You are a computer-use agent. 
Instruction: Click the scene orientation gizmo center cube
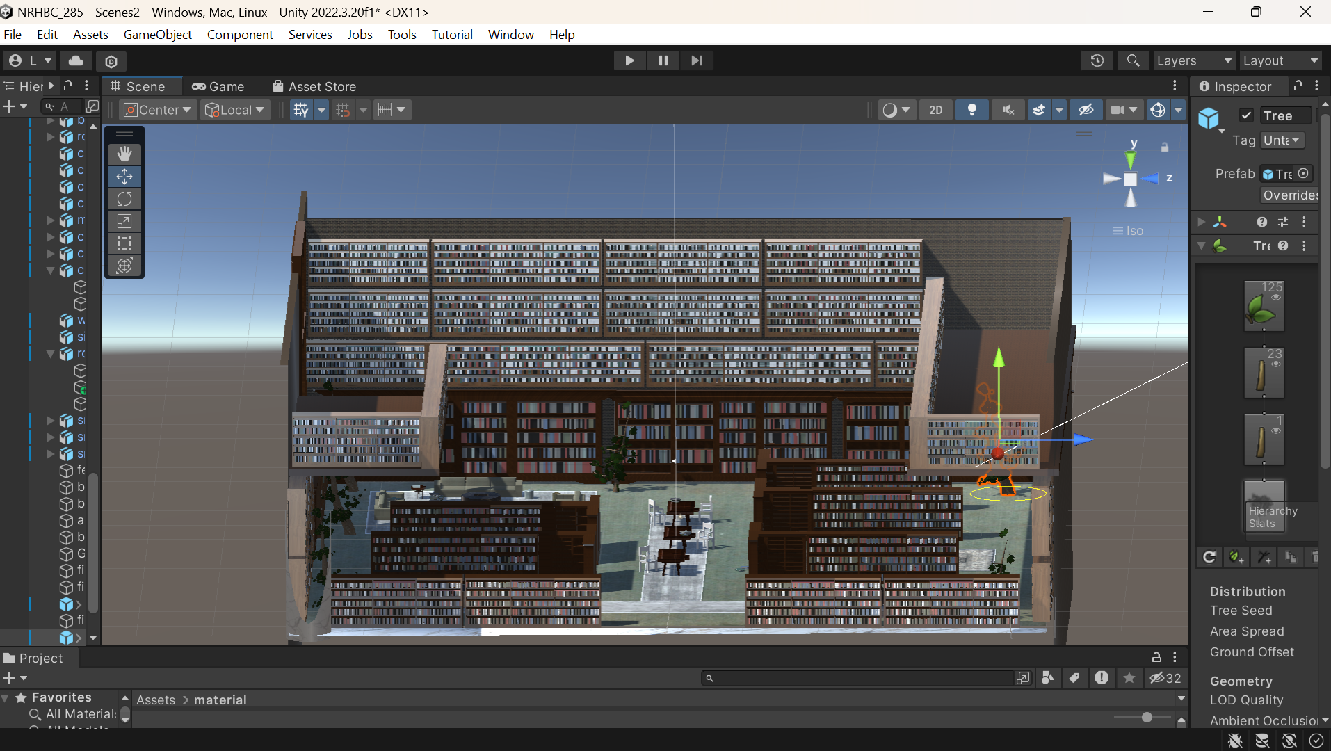click(x=1131, y=179)
